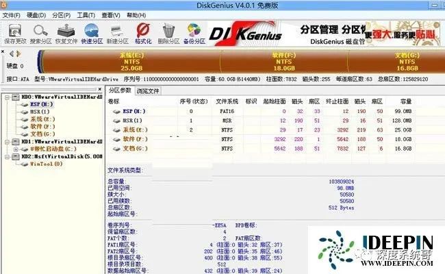Open the 查看(V) menu

click(111, 15)
